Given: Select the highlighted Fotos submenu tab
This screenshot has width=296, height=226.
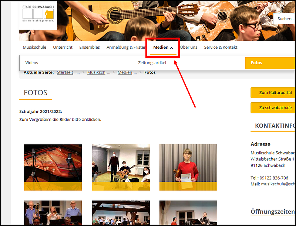Looking at the screenshot, I should click(x=270, y=63).
